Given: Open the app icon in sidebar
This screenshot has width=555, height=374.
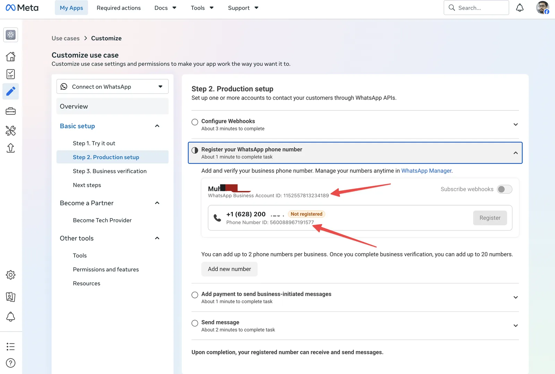Looking at the screenshot, I should [x=11, y=35].
